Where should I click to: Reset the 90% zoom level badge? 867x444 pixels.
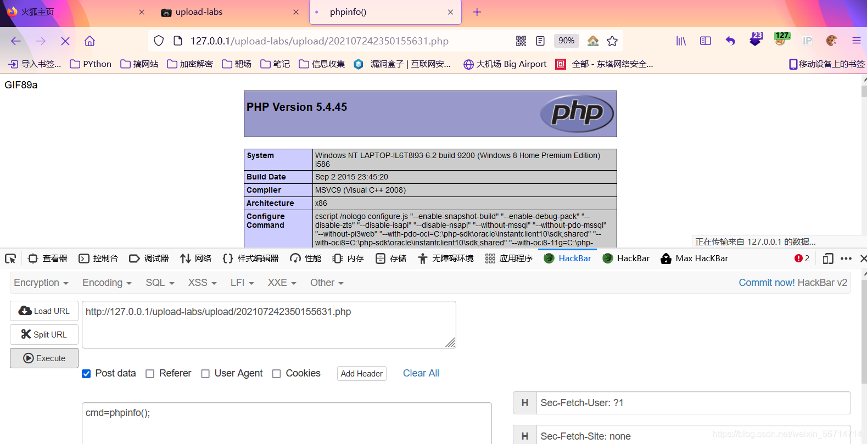click(566, 41)
